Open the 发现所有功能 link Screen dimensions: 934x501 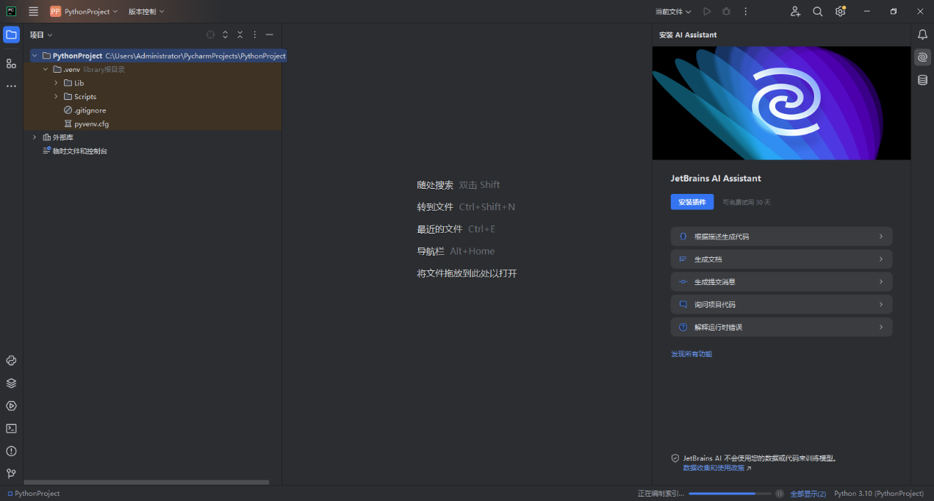tap(691, 354)
